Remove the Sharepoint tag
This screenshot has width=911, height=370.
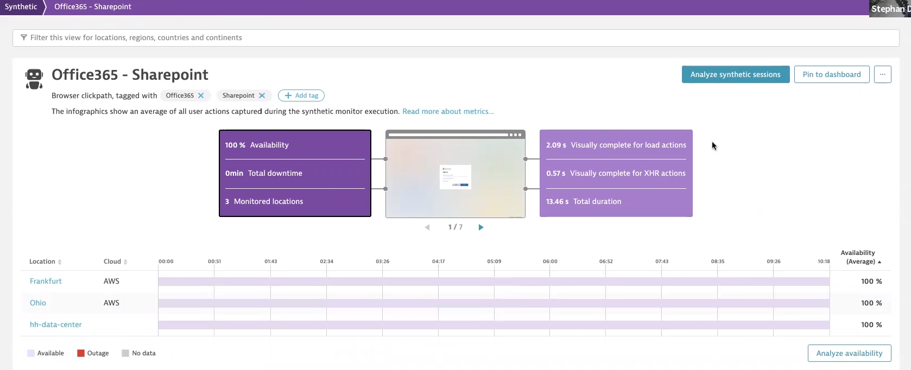pos(262,95)
